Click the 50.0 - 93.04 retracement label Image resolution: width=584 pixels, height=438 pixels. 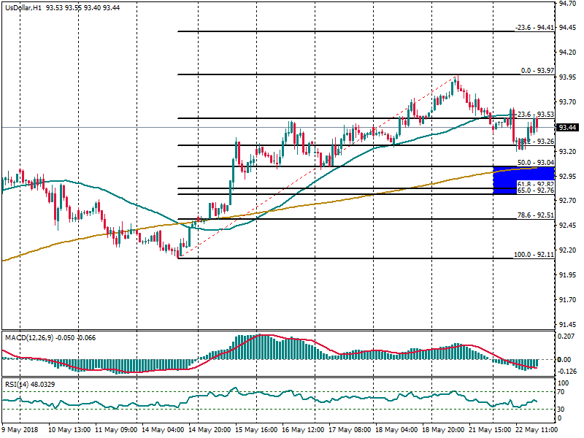point(537,163)
